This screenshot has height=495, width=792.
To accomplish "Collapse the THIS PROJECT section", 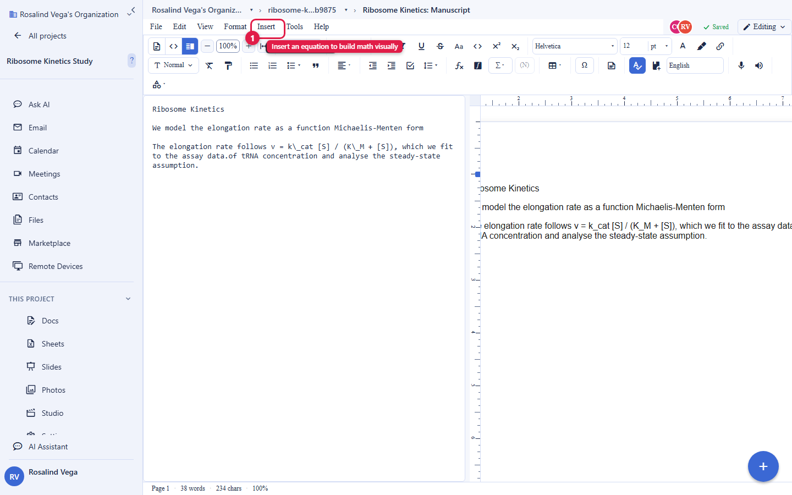I will point(128,299).
